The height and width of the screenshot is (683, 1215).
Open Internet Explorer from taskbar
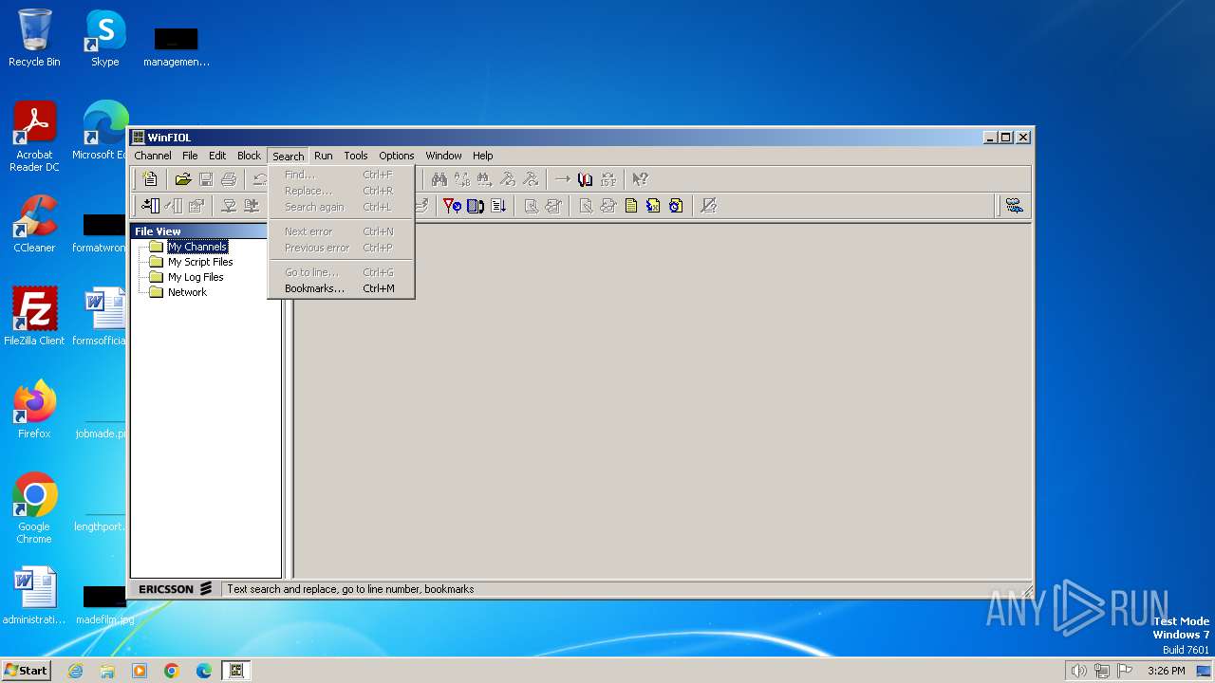pos(75,671)
